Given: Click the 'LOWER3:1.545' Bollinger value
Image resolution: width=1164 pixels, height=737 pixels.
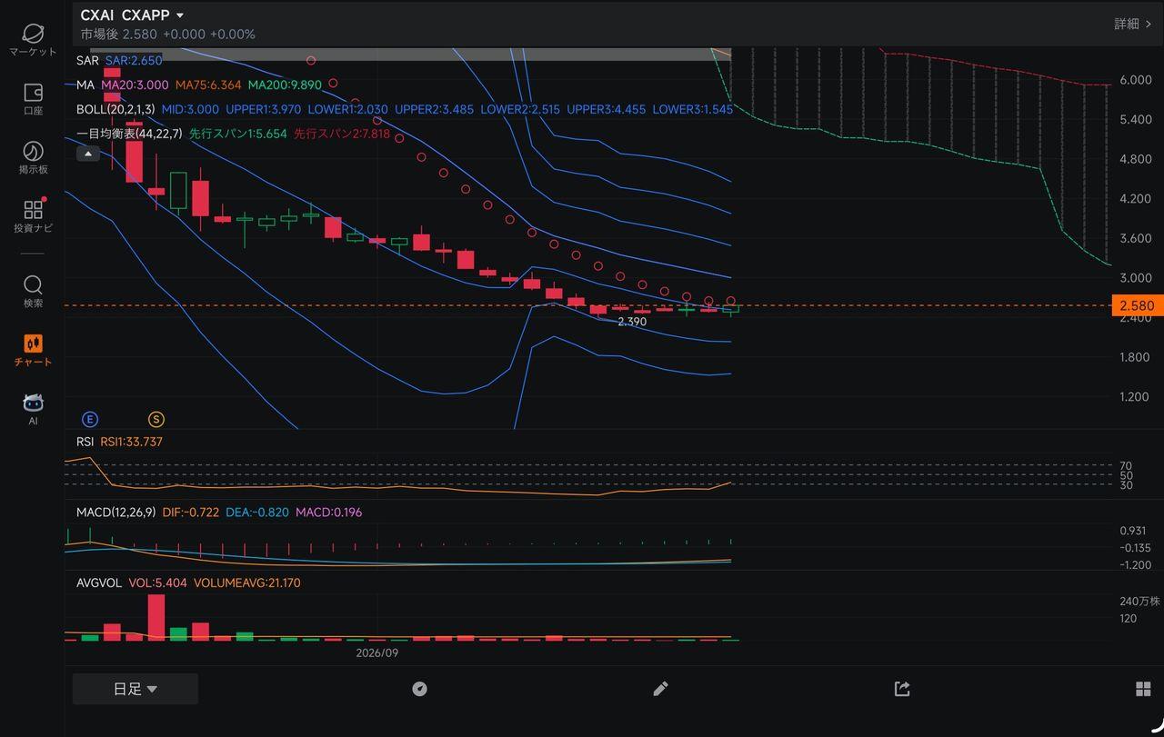Looking at the screenshot, I should click(693, 109).
